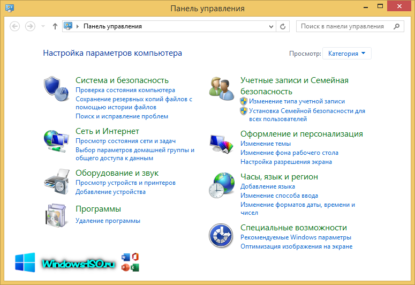Click the breadcrumb arrow before Панель управления
This screenshot has width=415, height=285.
point(78,26)
